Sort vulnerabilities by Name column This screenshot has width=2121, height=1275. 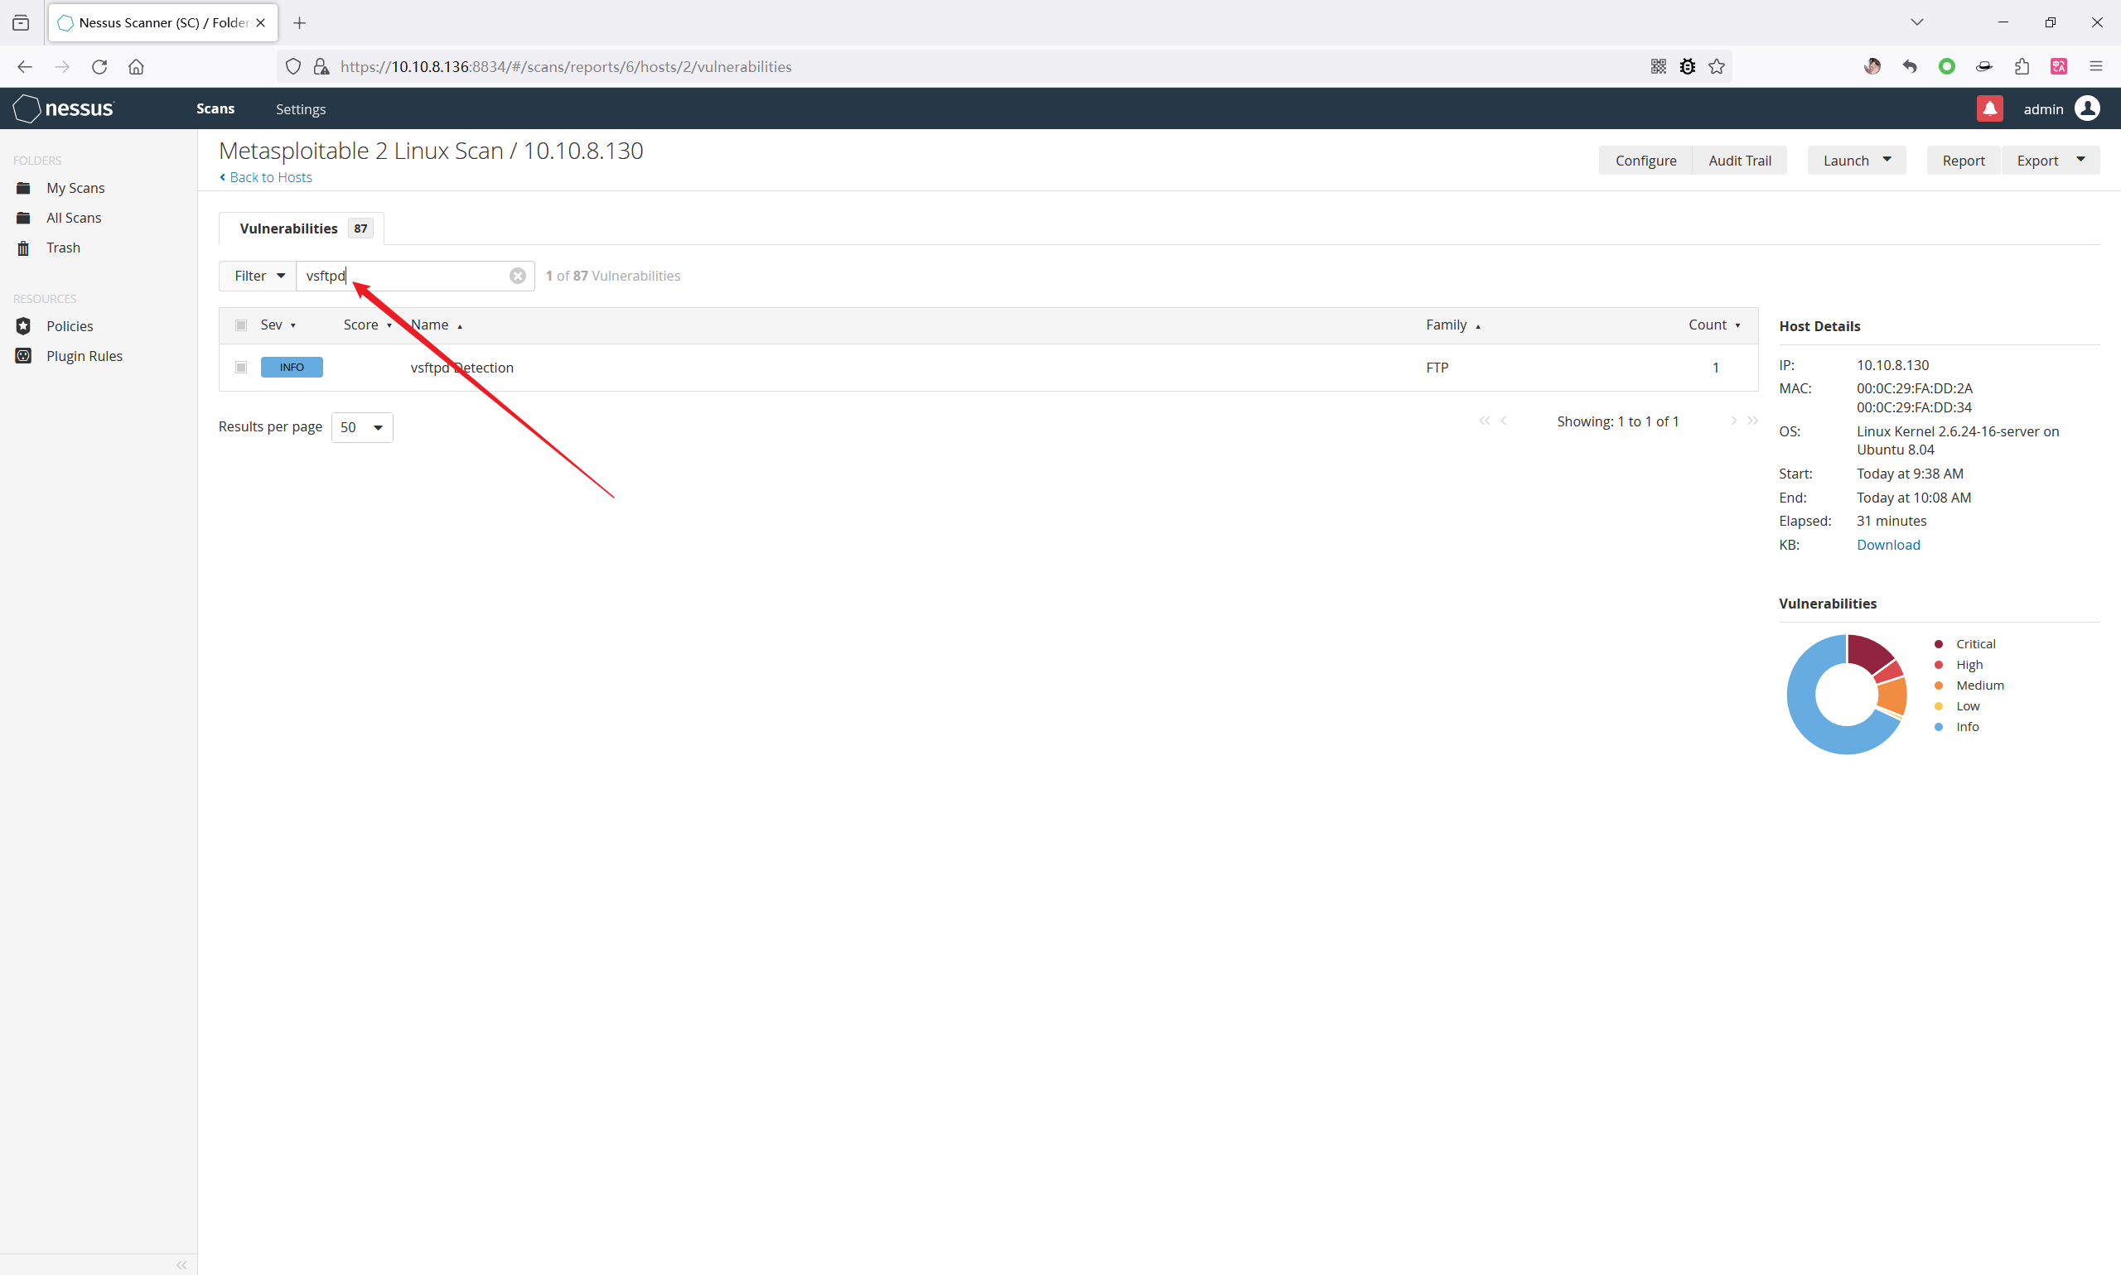[437, 325]
